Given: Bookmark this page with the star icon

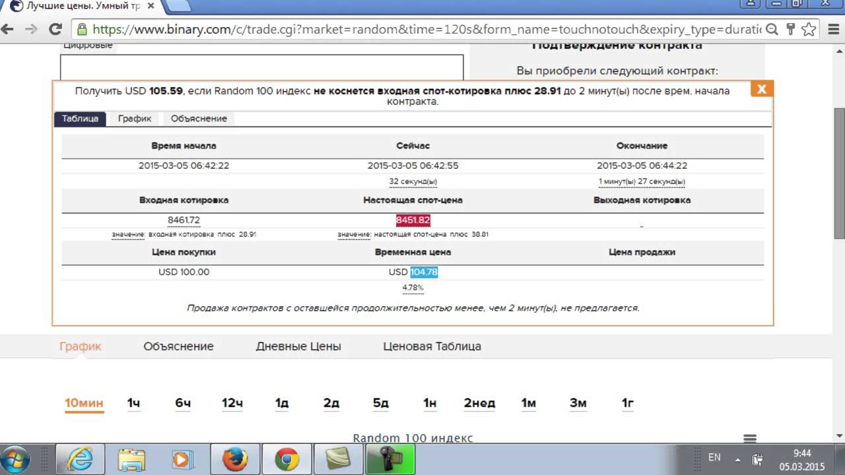Looking at the screenshot, I should tap(809, 29).
